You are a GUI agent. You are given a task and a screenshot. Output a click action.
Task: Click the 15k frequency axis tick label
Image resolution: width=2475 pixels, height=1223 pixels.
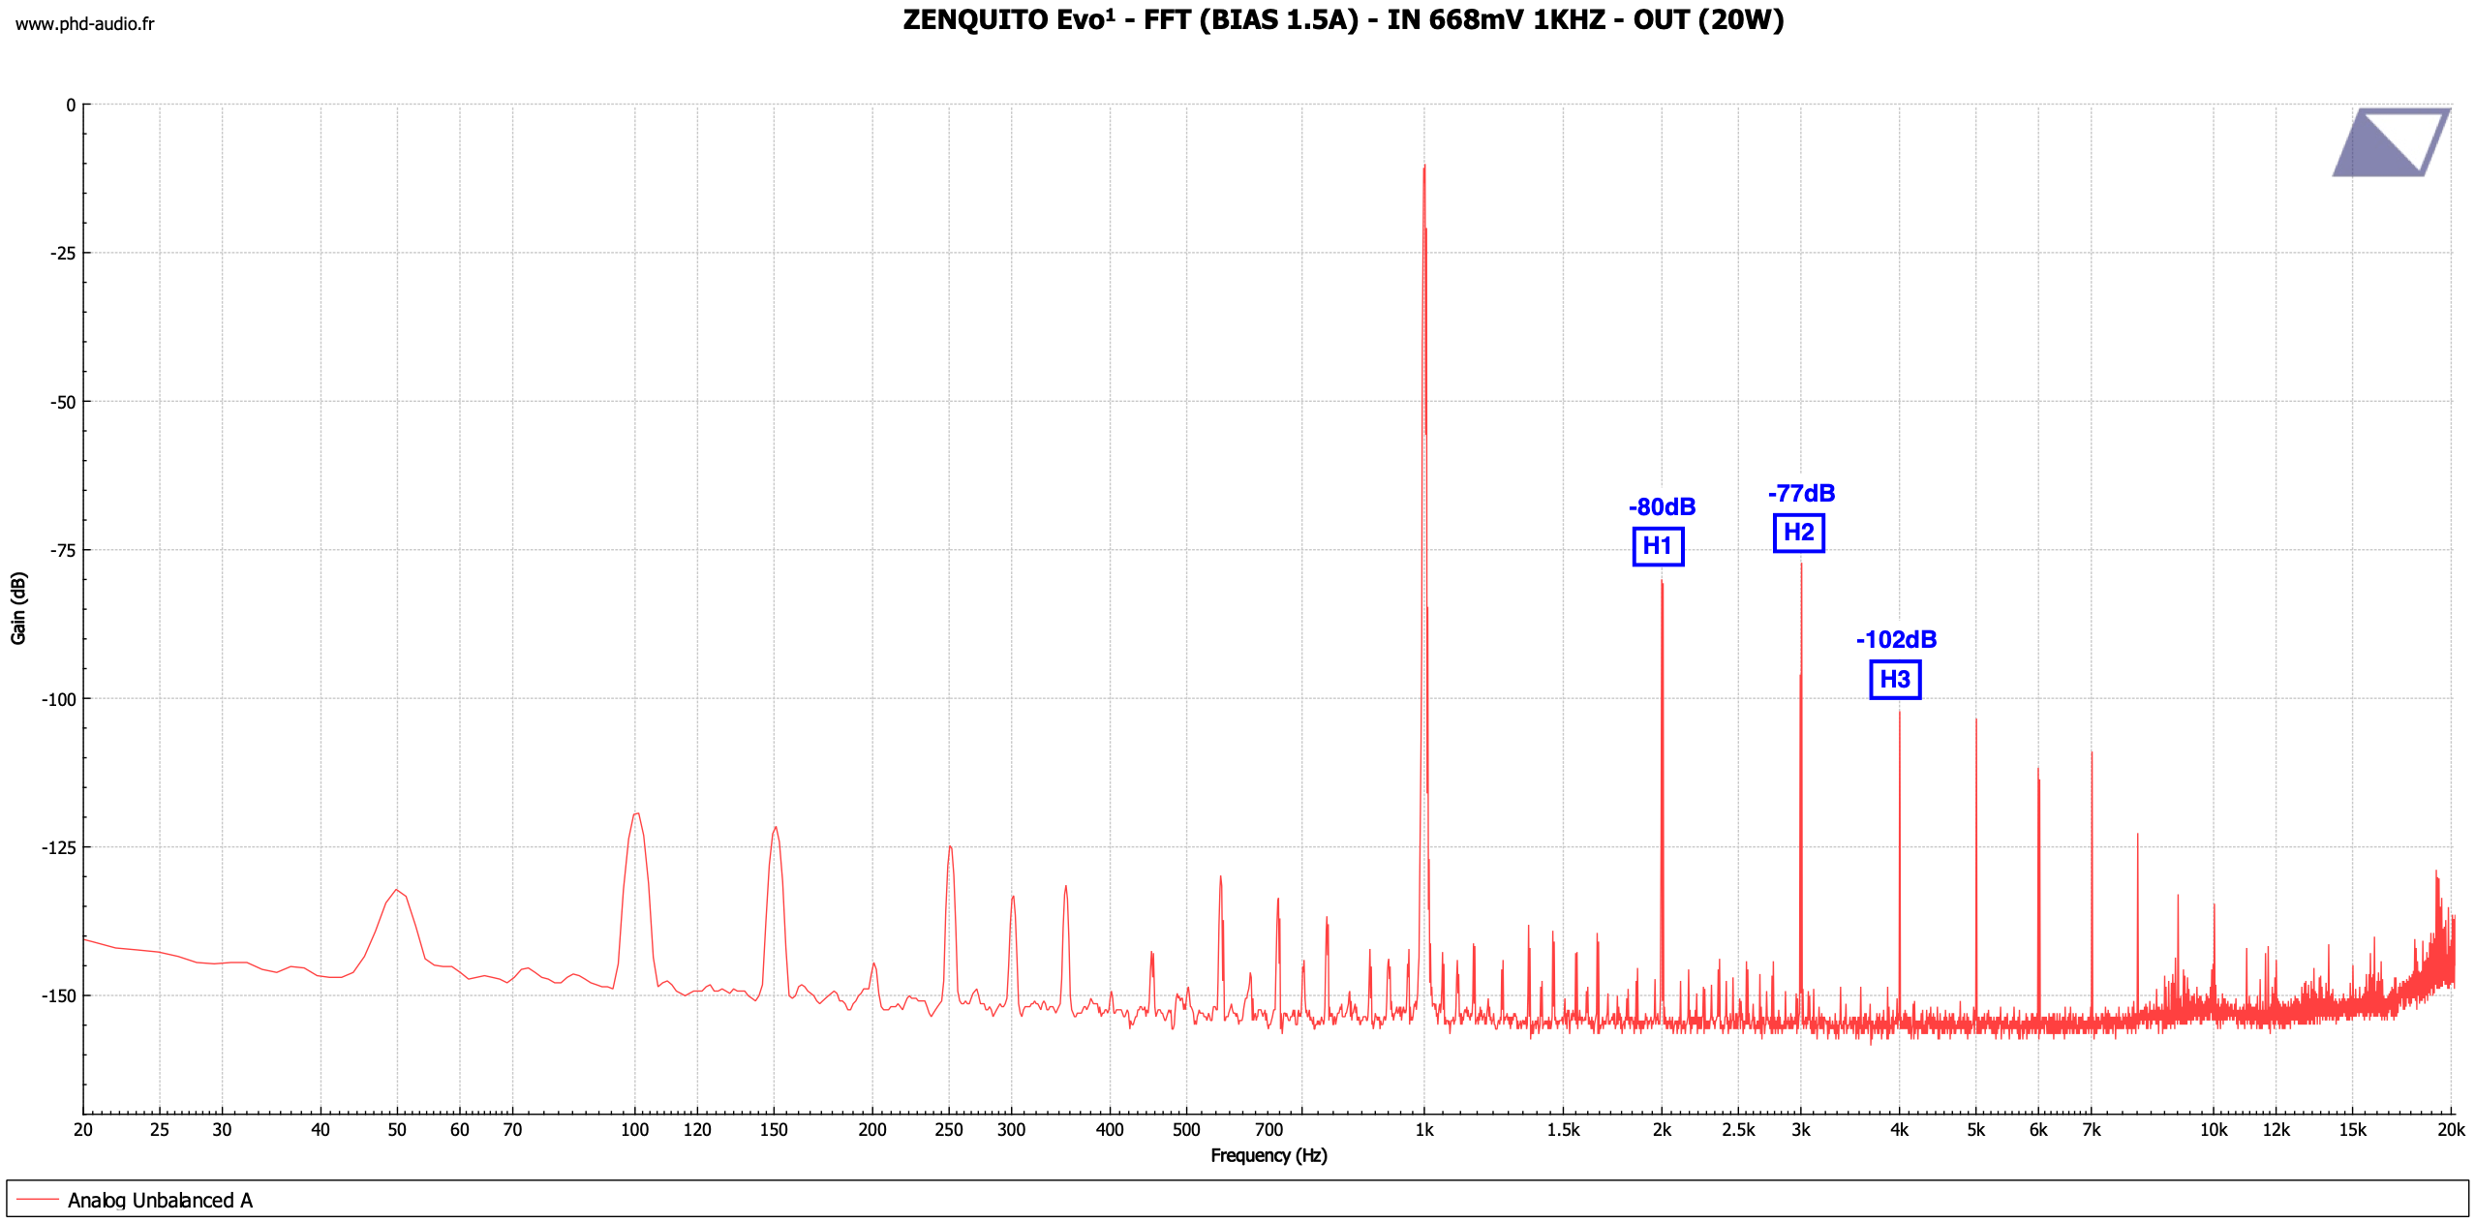(x=2353, y=1130)
